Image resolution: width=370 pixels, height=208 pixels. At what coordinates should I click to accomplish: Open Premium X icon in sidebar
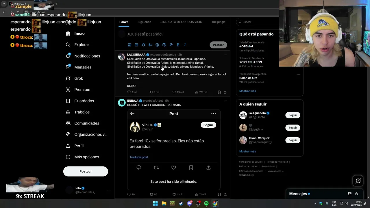68,90
